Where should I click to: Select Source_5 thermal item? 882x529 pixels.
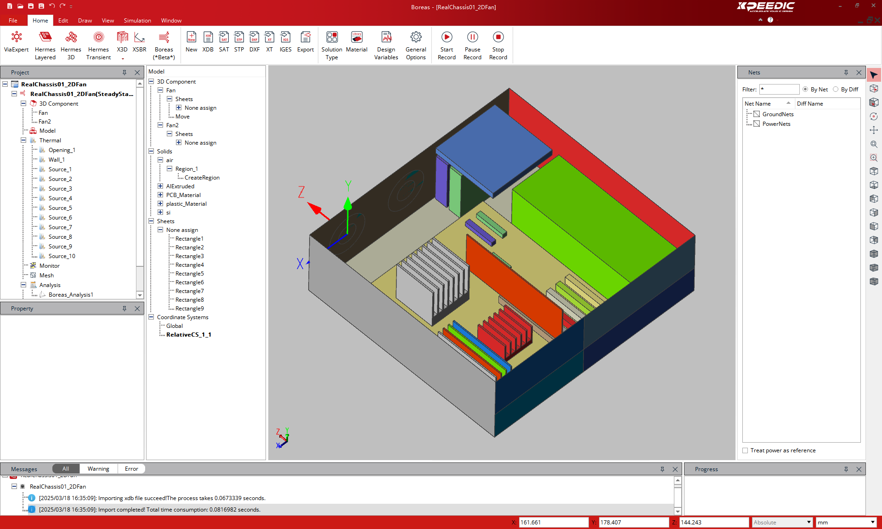60,208
